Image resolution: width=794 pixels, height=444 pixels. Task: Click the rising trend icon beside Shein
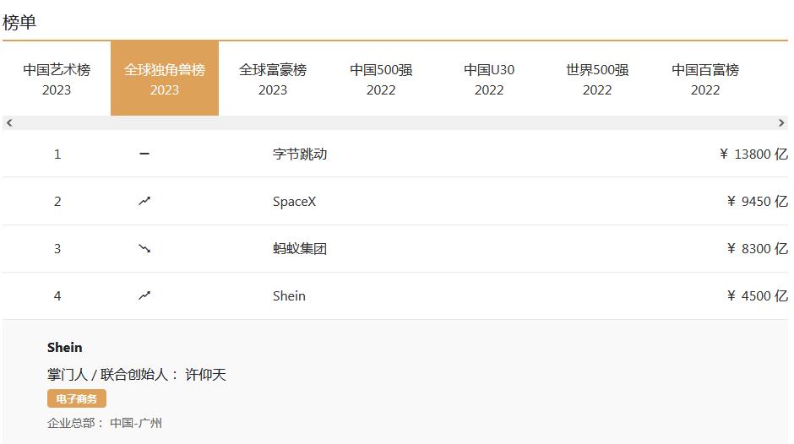point(144,295)
